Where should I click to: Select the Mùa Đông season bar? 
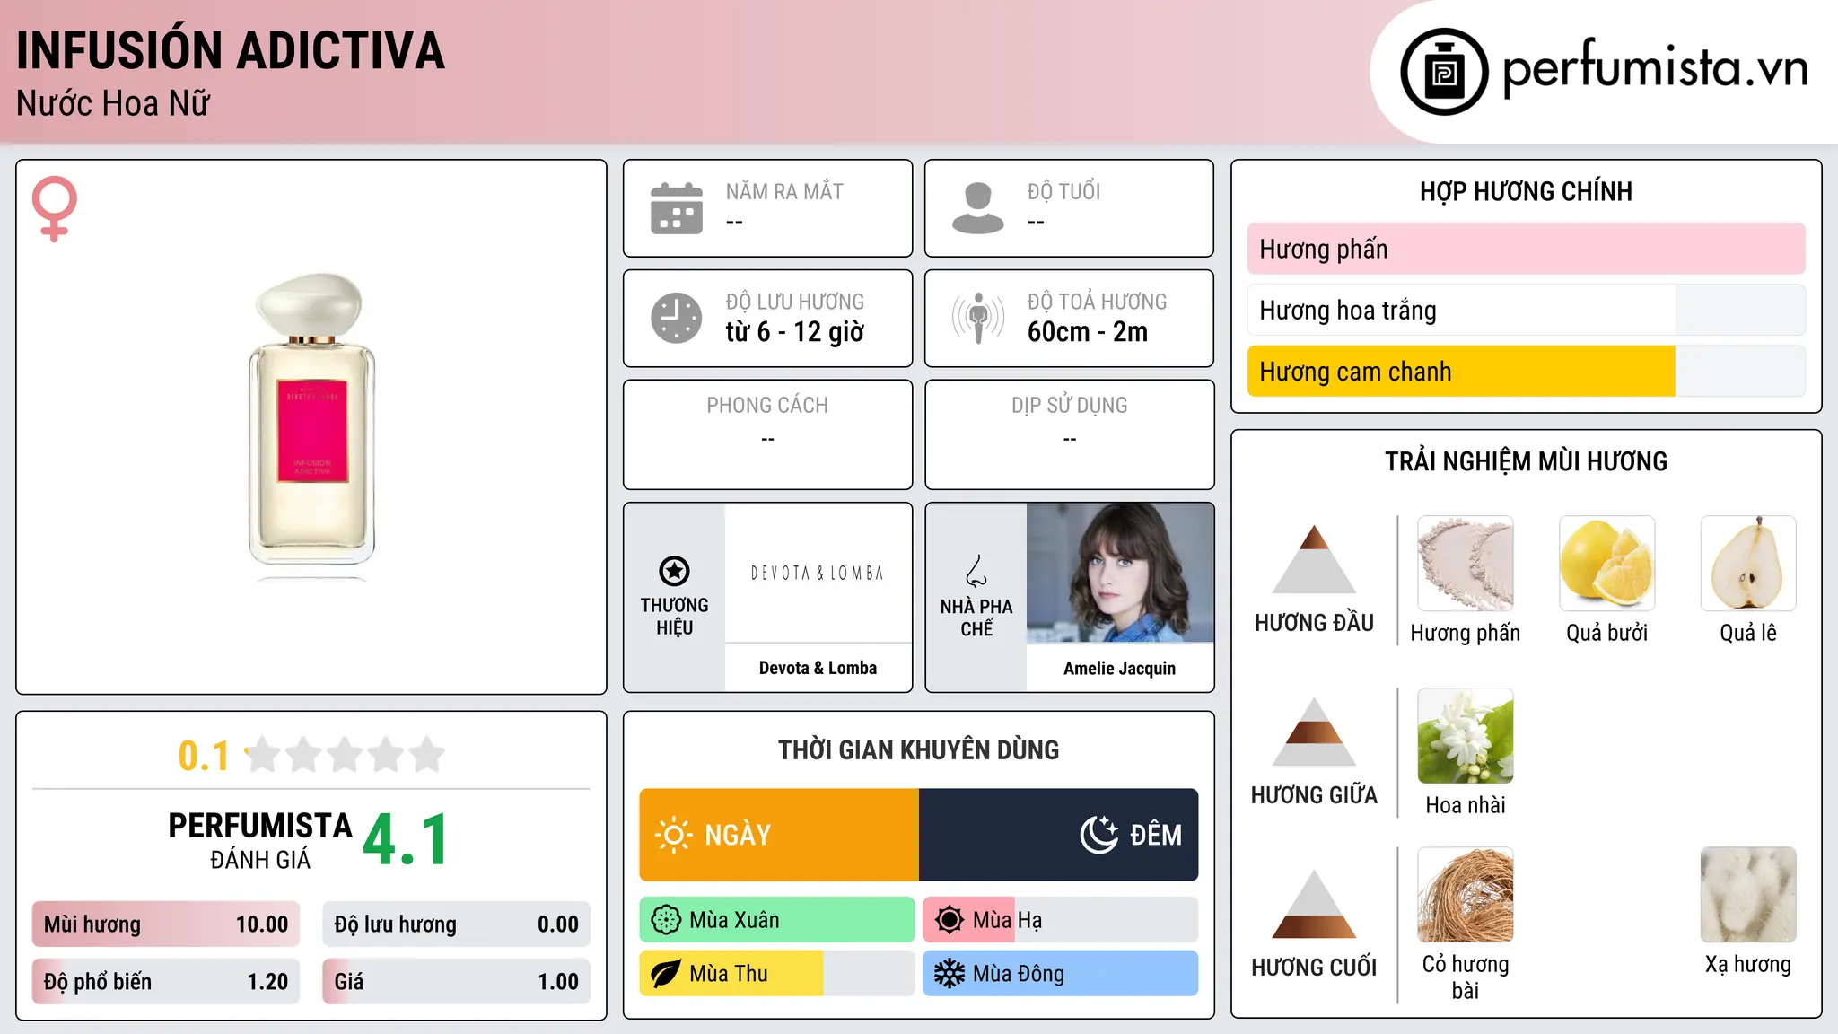pos(1061,974)
